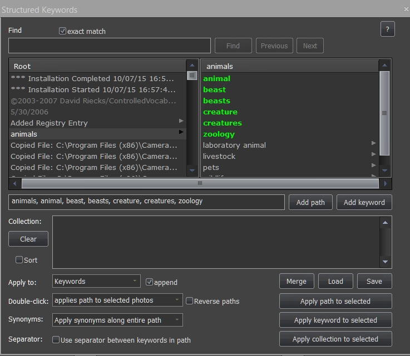Select the livestock keyword

[x=289, y=156]
